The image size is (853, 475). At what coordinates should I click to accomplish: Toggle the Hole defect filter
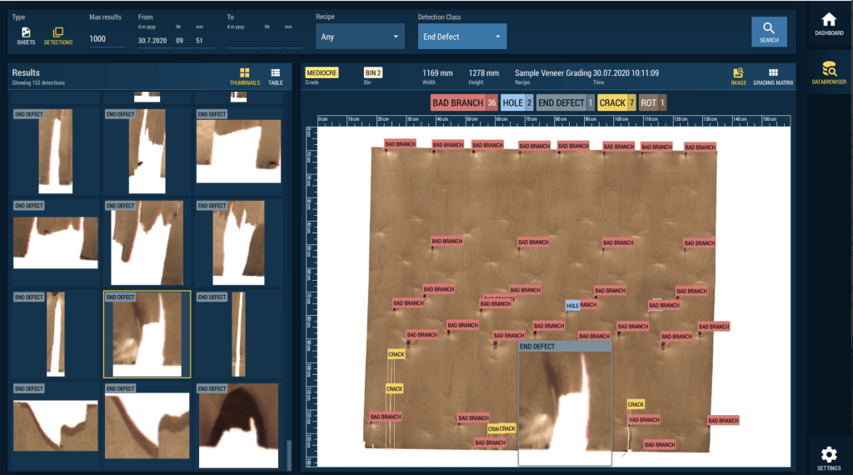[517, 102]
